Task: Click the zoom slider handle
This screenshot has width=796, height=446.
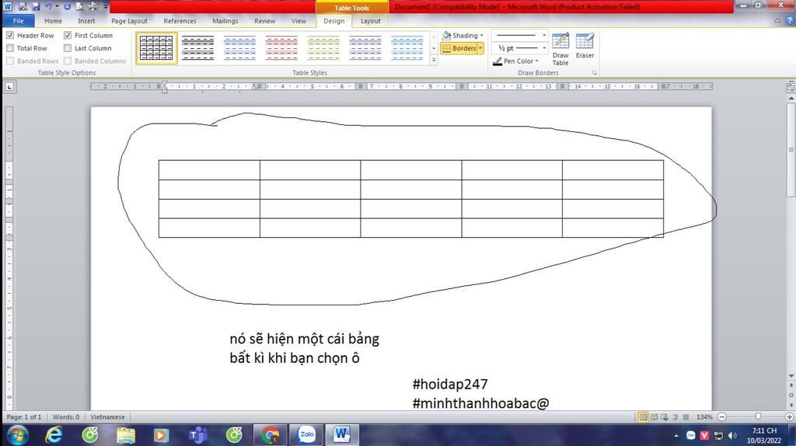Action: coord(758,416)
